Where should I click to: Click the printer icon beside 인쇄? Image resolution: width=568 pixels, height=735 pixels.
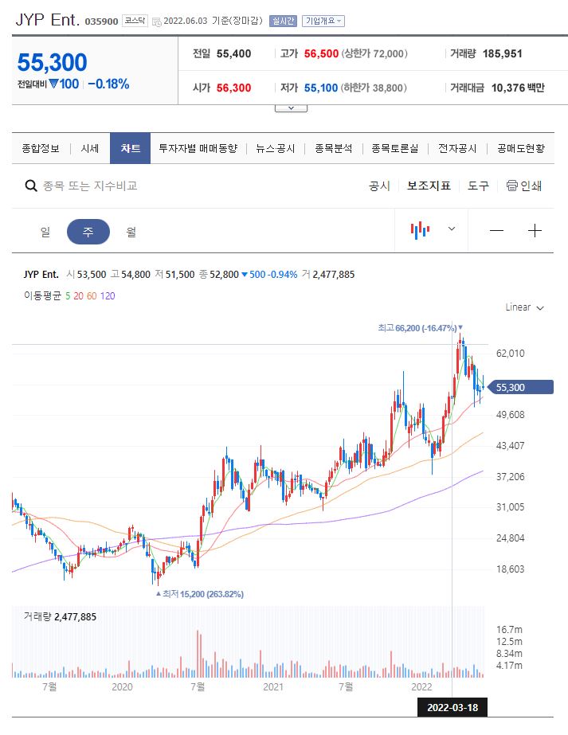(x=511, y=186)
